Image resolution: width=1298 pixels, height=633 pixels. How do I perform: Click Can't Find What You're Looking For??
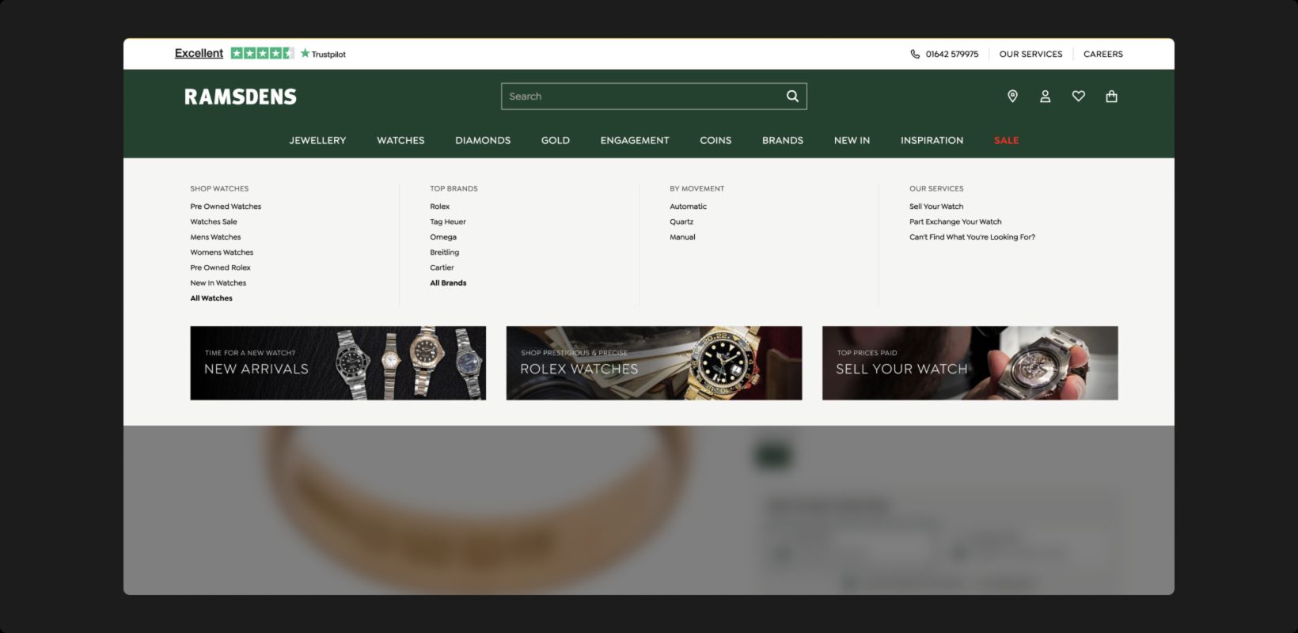972,237
